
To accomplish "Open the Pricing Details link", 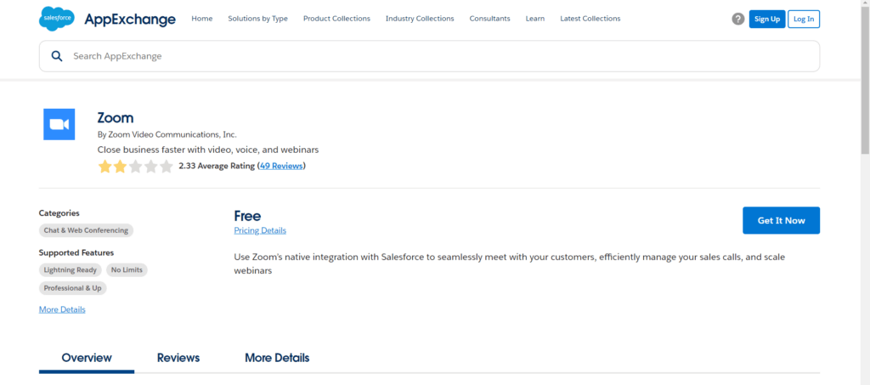I will [260, 230].
